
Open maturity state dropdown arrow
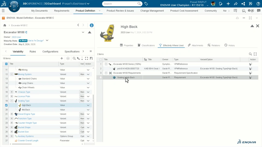[47, 41]
